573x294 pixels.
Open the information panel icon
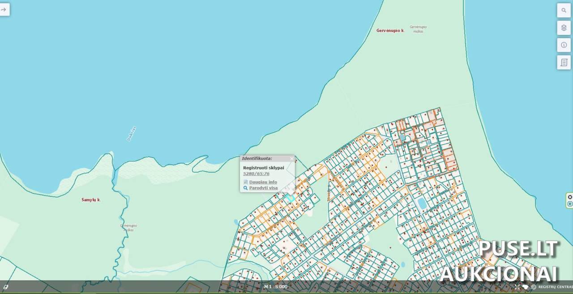(x=564, y=45)
